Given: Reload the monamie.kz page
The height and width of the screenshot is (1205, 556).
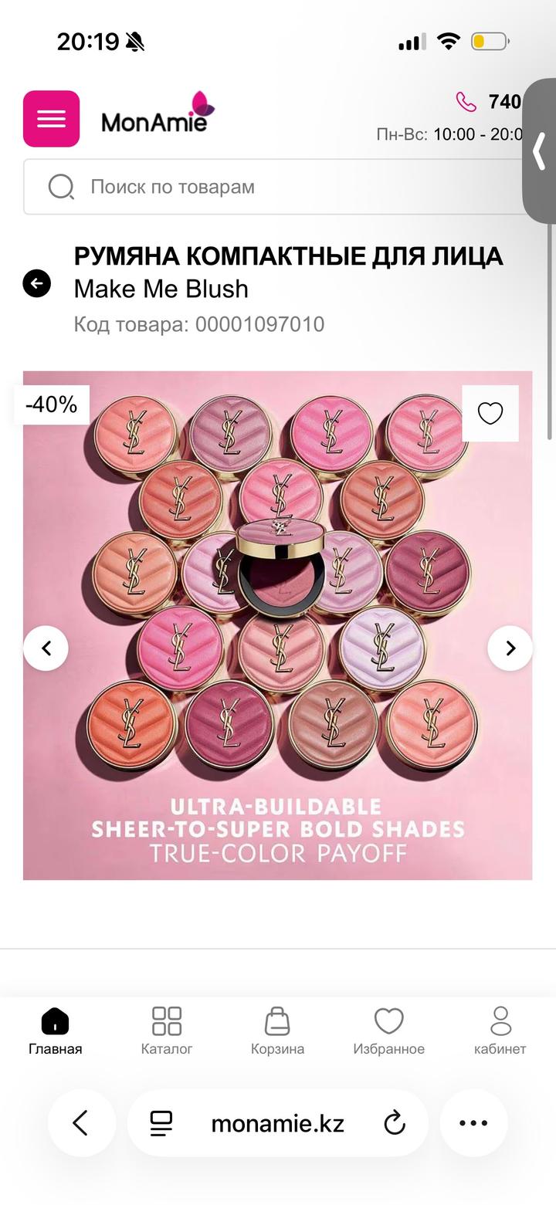Looking at the screenshot, I should [x=395, y=1123].
